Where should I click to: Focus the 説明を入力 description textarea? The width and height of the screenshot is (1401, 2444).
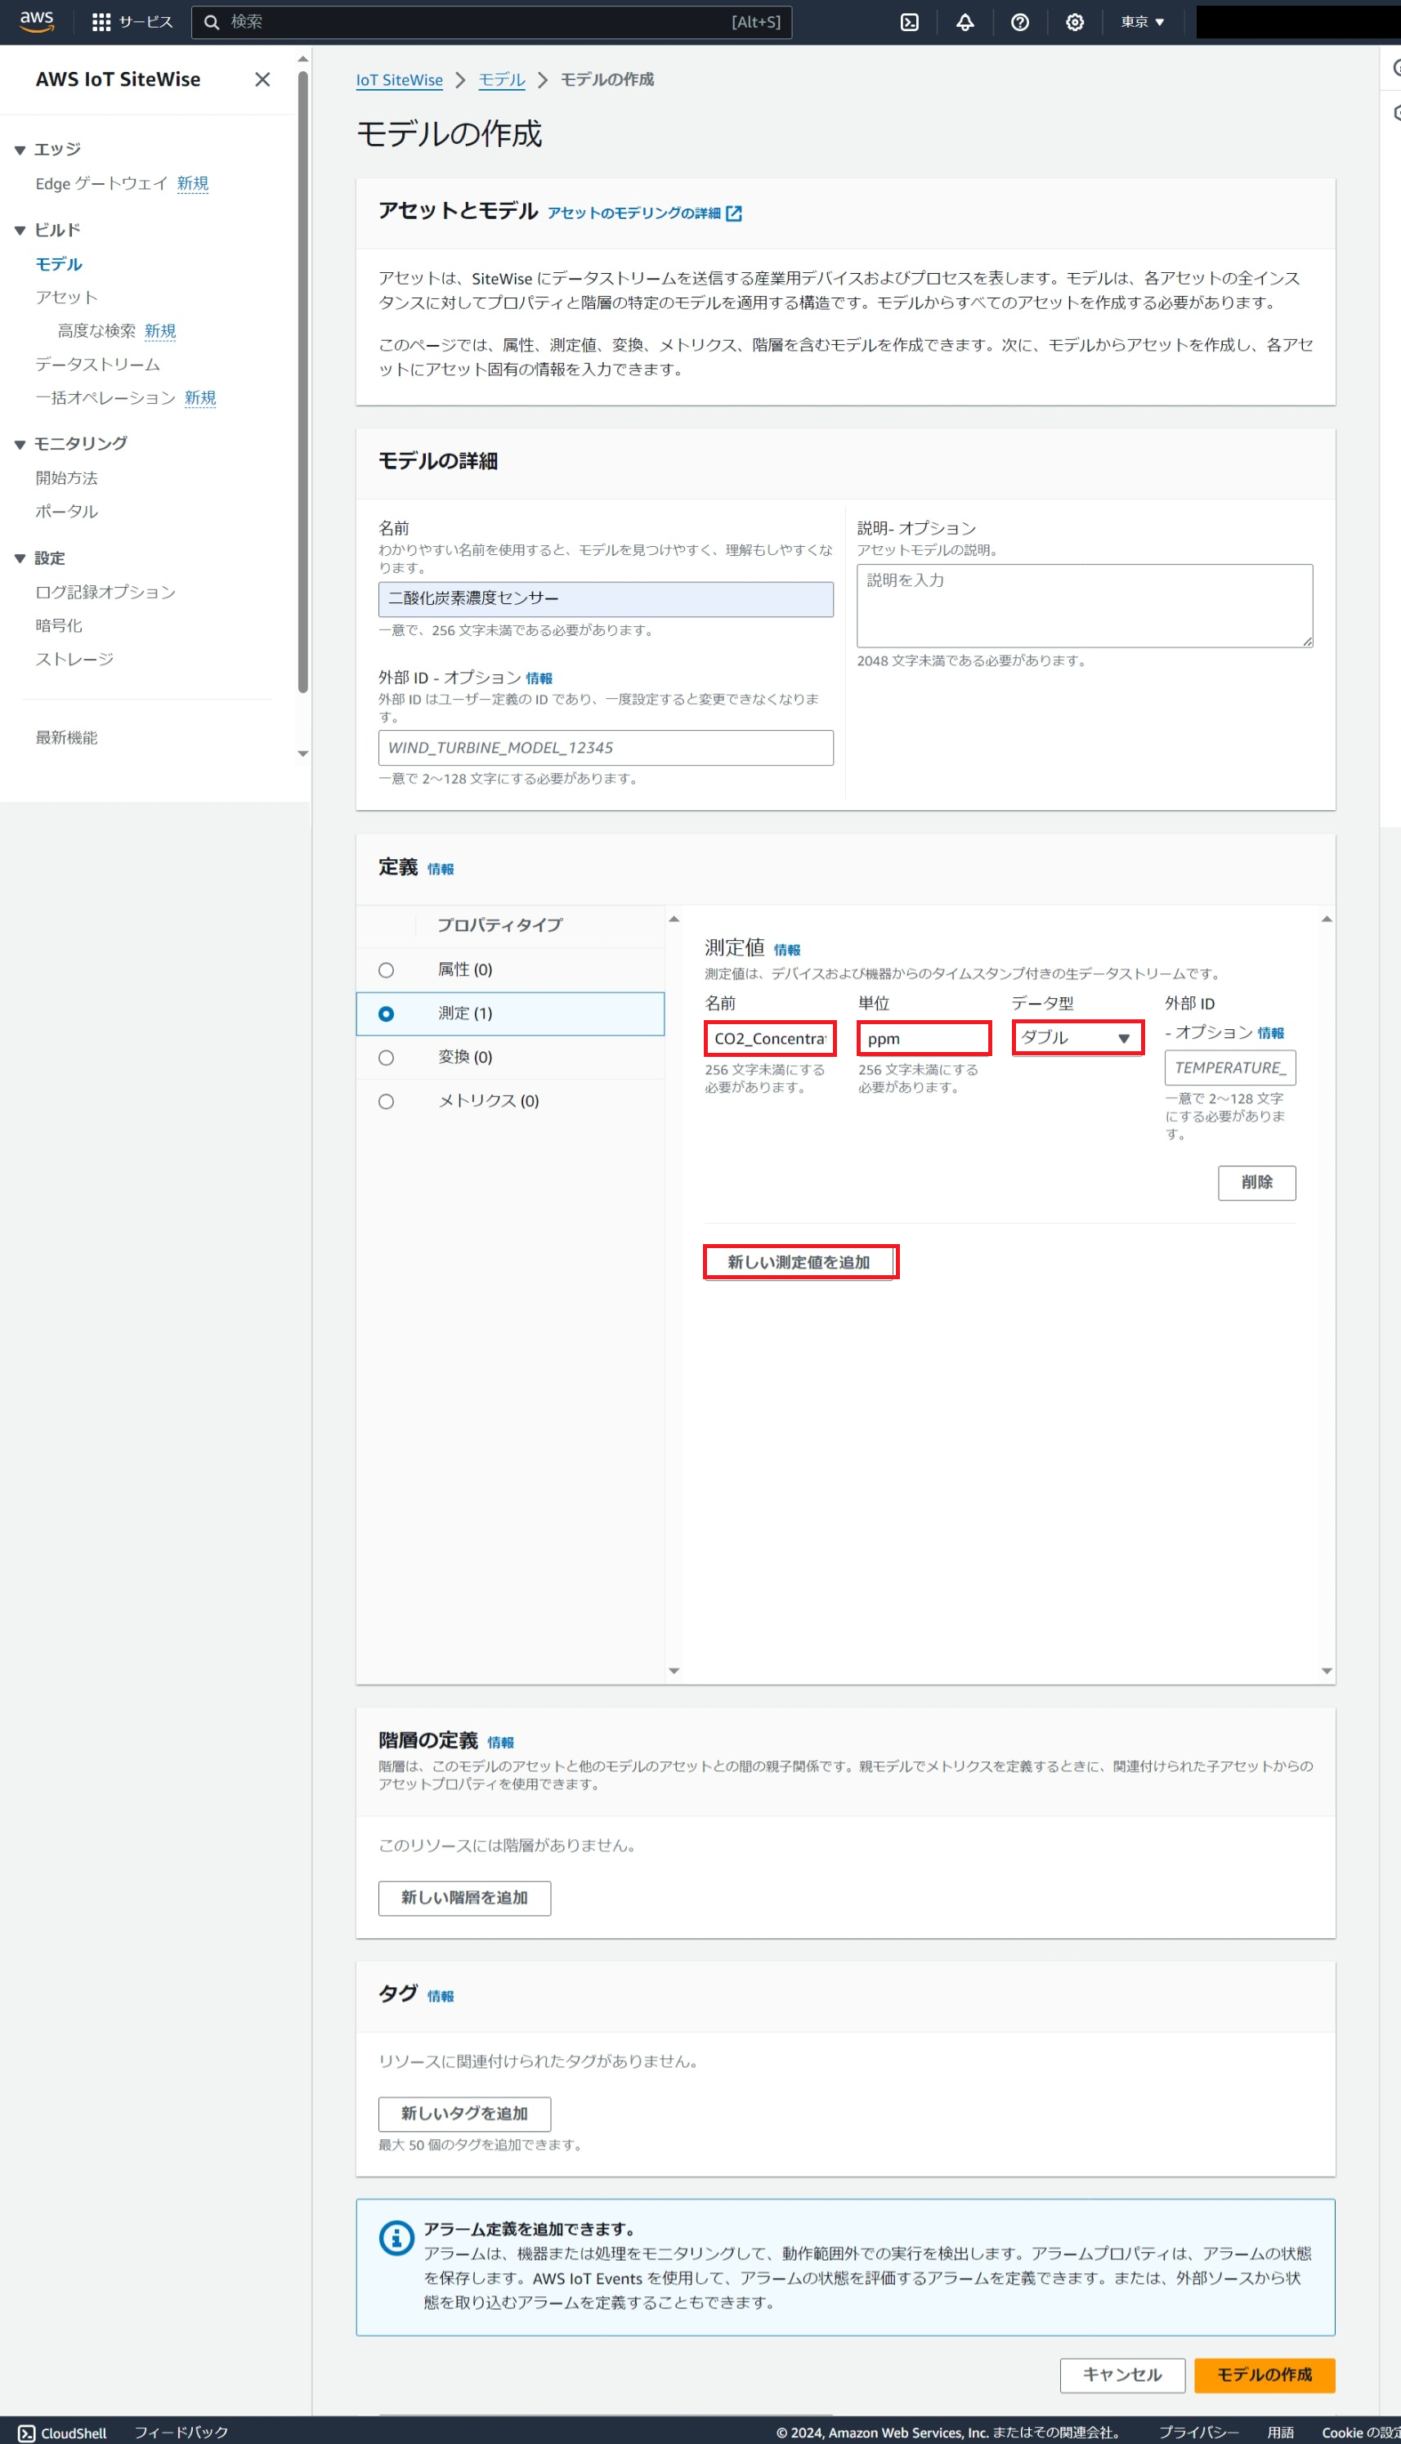click(1085, 607)
